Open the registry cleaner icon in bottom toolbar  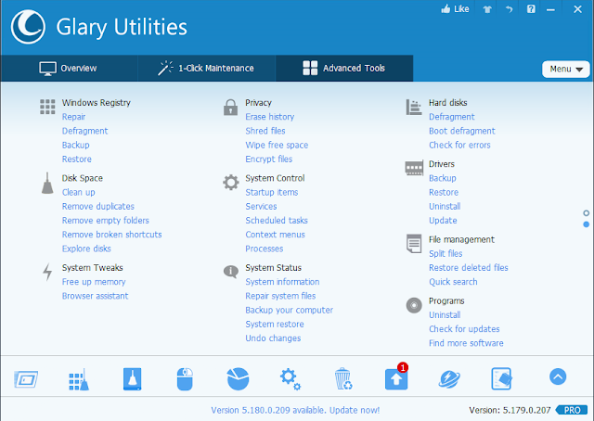[x=79, y=379]
